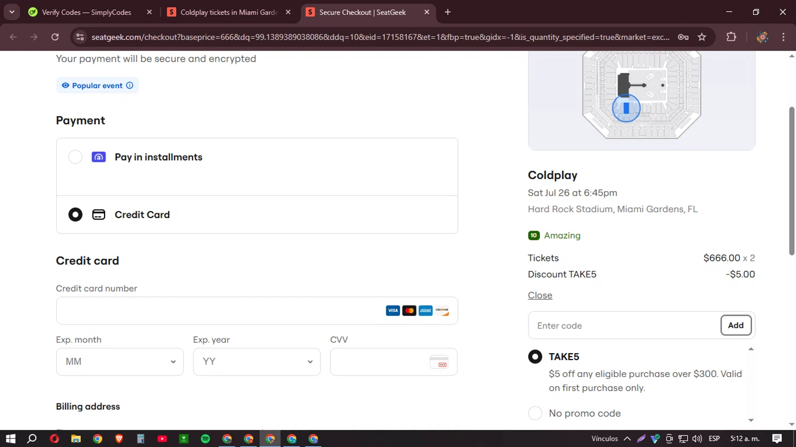The width and height of the screenshot is (796, 447).
Task: Close the Secure Checkout tab
Action: [427, 12]
